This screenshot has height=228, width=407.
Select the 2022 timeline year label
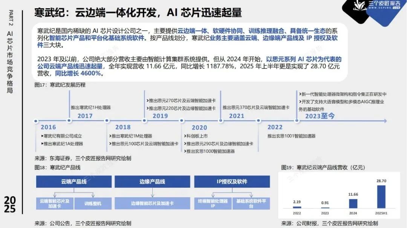275,127
